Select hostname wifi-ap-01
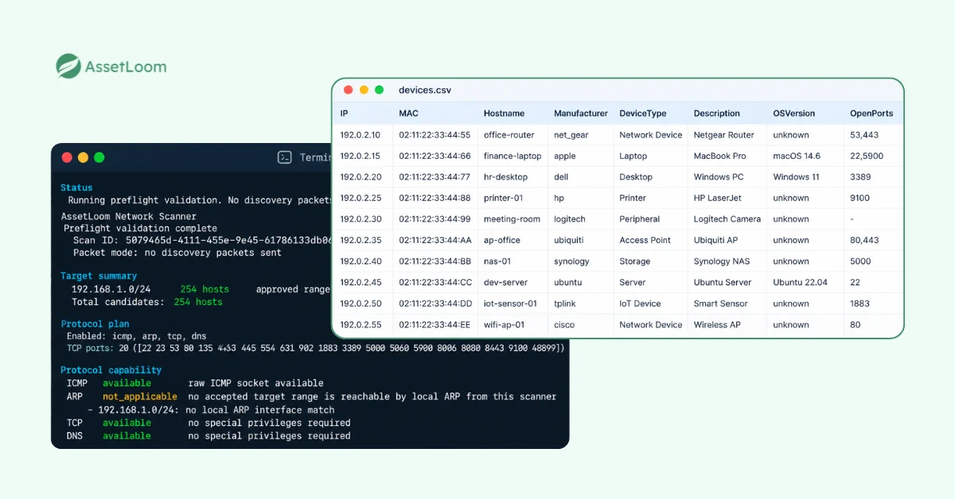 click(504, 324)
